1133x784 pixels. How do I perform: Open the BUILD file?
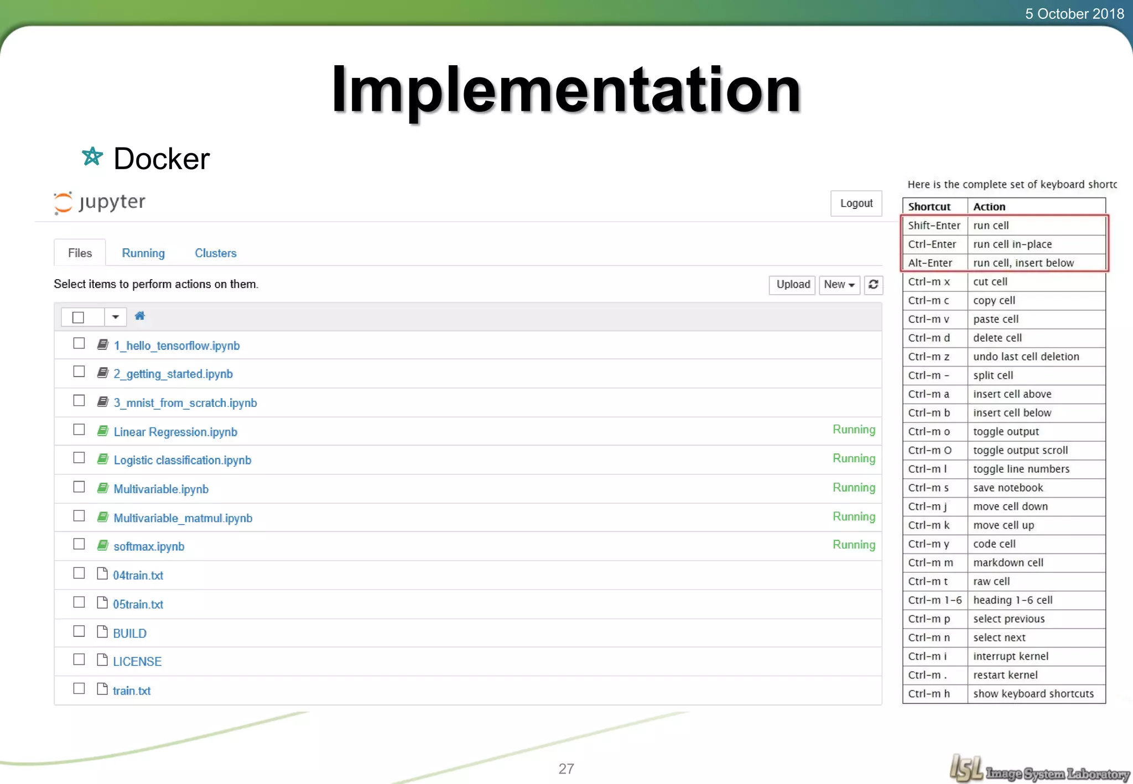[130, 634]
